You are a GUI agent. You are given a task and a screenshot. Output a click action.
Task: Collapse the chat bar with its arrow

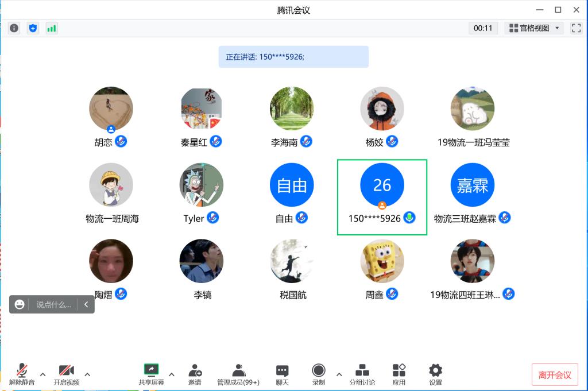click(x=86, y=304)
